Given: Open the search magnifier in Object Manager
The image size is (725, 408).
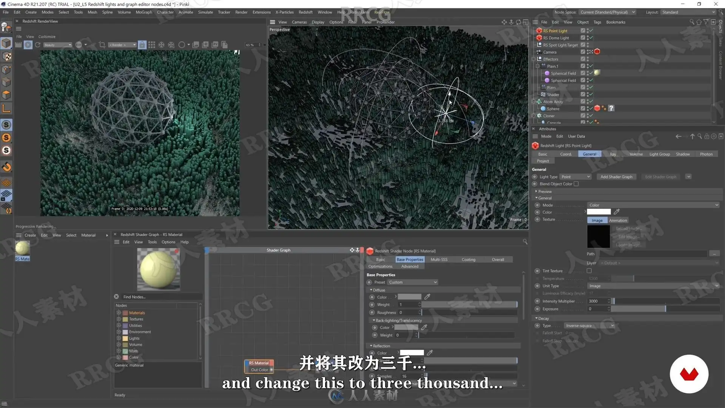Looking at the screenshot, I should click(x=692, y=22).
